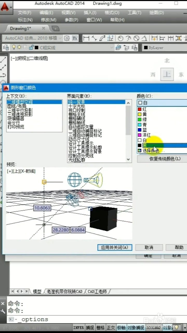Click the 北 direction on ViewCube compass
This screenshot has width=187, height=333.
[x=167, y=61]
